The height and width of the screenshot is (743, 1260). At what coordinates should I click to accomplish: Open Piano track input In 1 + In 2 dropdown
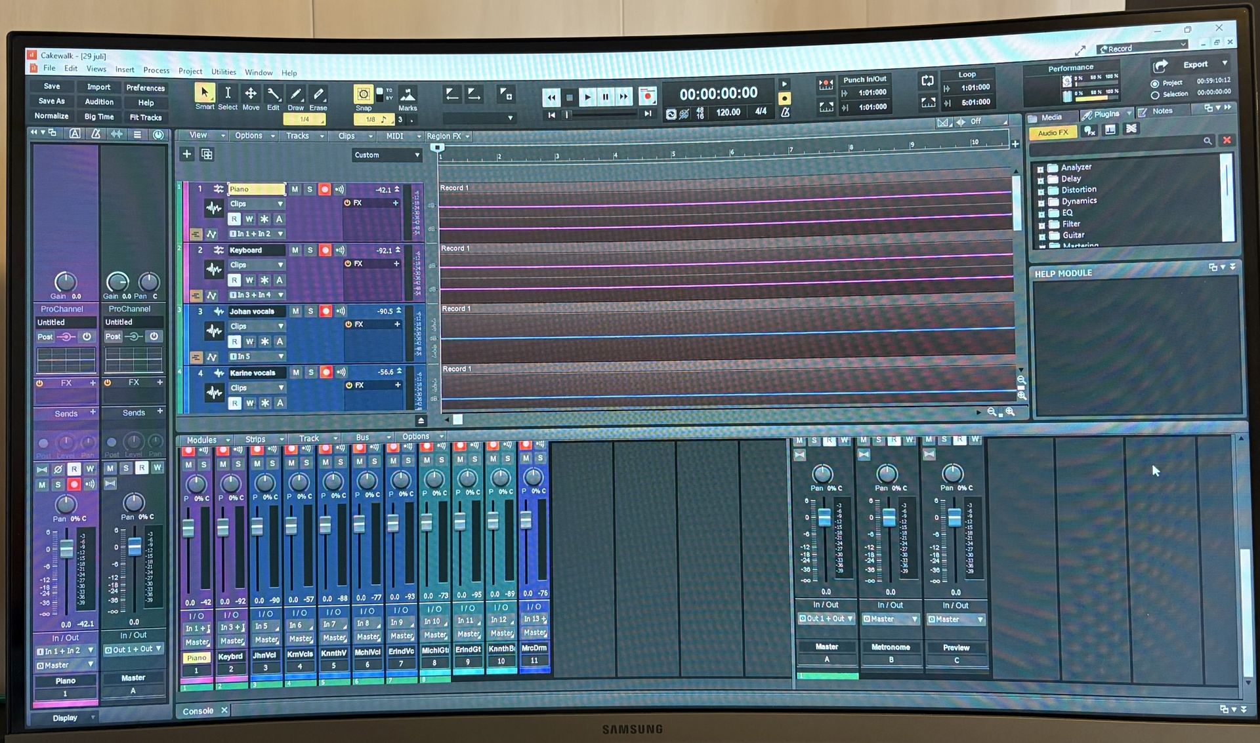pyautogui.click(x=257, y=233)
